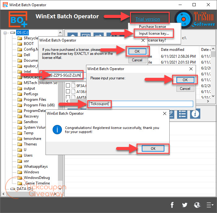Select the output folder
This screenshot has width=217, height=213.
point(29,88)
